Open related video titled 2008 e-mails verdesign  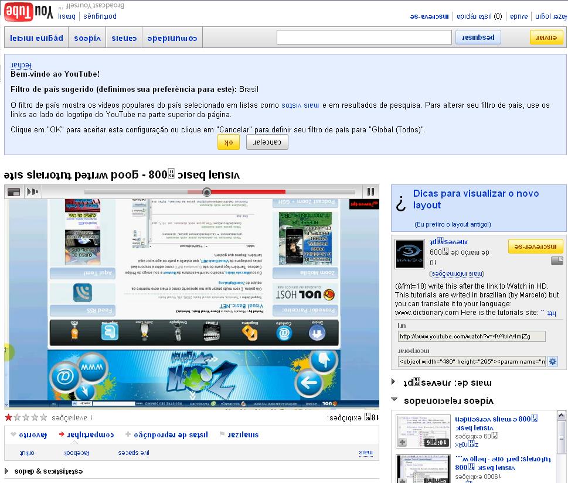tap(496, 423)
